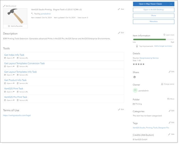Expand the Map Viewer Classic dropdown arrow
Viewport: 180px width, 145px height.
[x=171, y=4]
